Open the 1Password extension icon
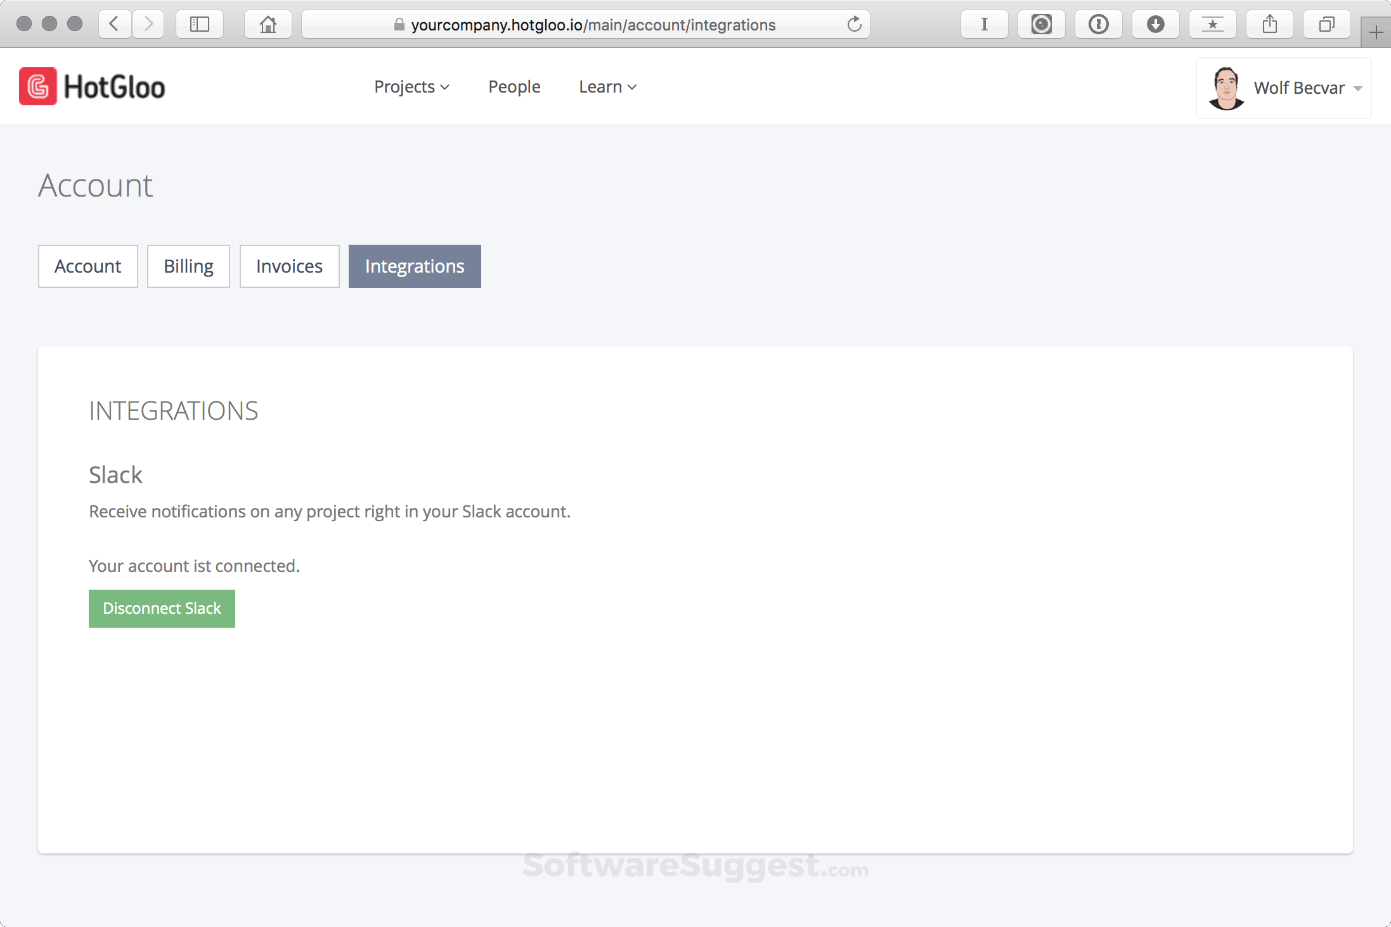 [1098, 24]
